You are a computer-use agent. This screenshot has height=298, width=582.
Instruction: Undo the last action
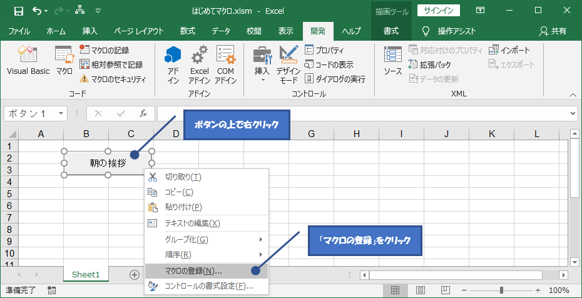pyautogui.click(x=37, y=11)
